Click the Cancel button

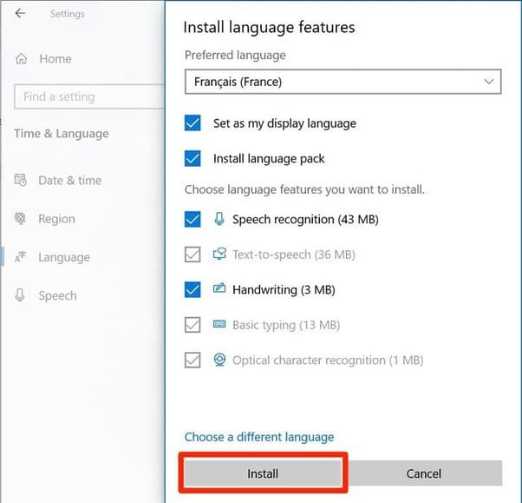[x=423, y=473]
